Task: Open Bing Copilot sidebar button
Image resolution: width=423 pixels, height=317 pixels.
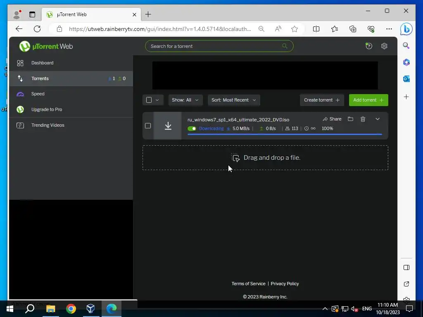Action: [406, 29]
